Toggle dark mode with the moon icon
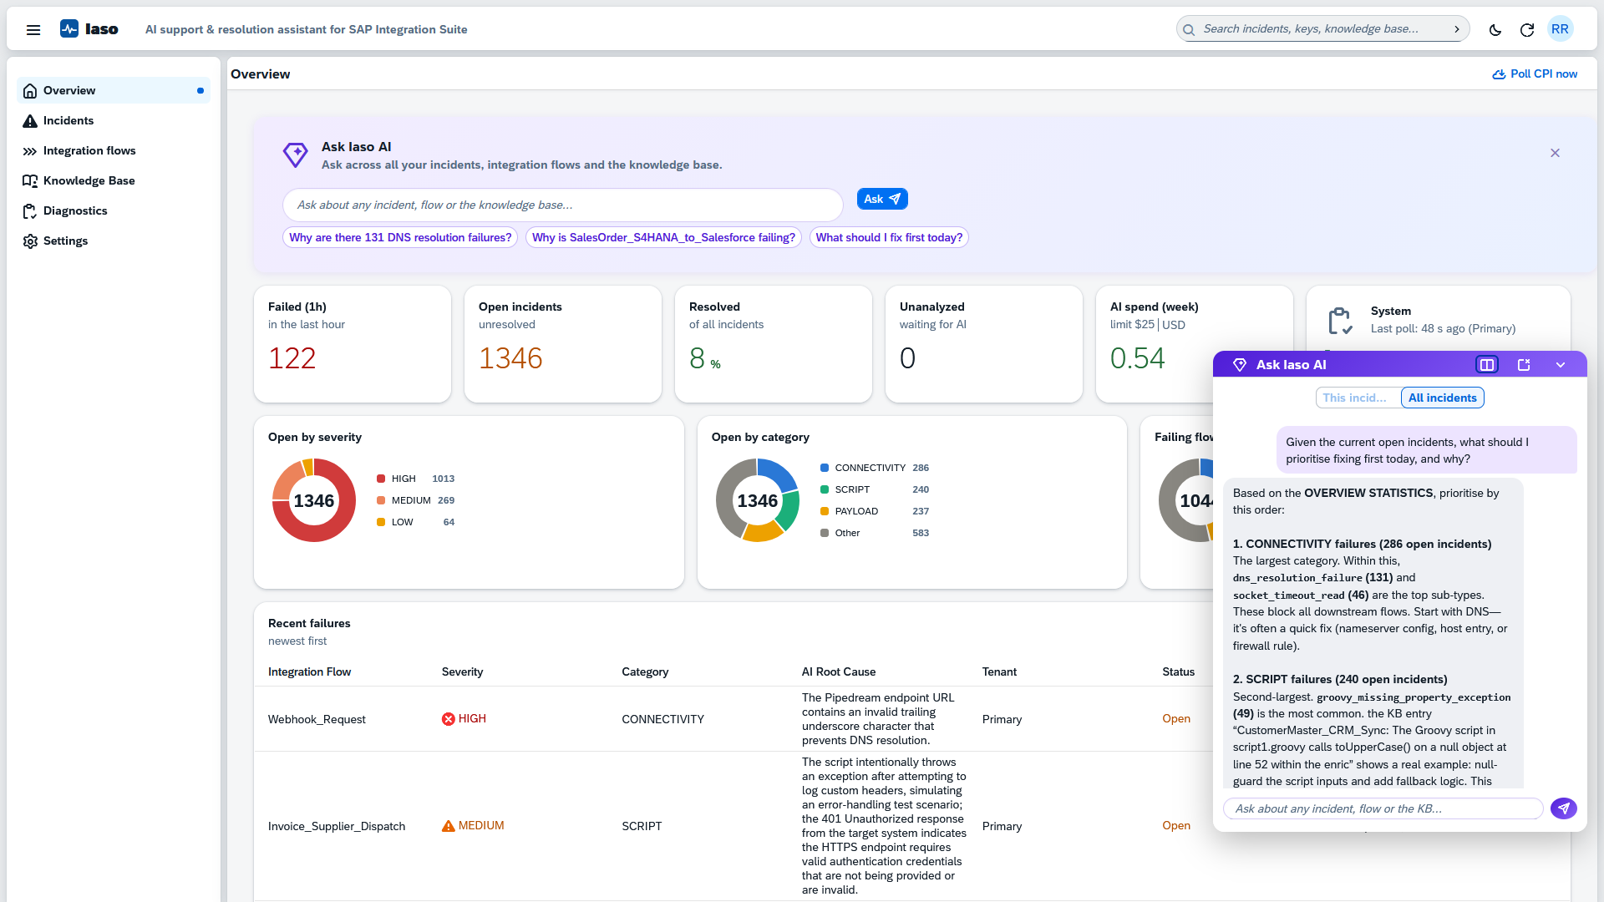This screenshot has width=1604, height=902. [x=1495, y=29]
